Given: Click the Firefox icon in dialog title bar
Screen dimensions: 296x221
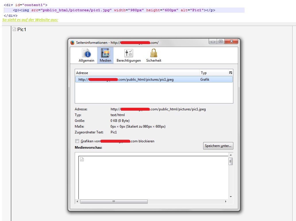Looking at the screenshot, I should pyautogui.click(x=72, y=43).
